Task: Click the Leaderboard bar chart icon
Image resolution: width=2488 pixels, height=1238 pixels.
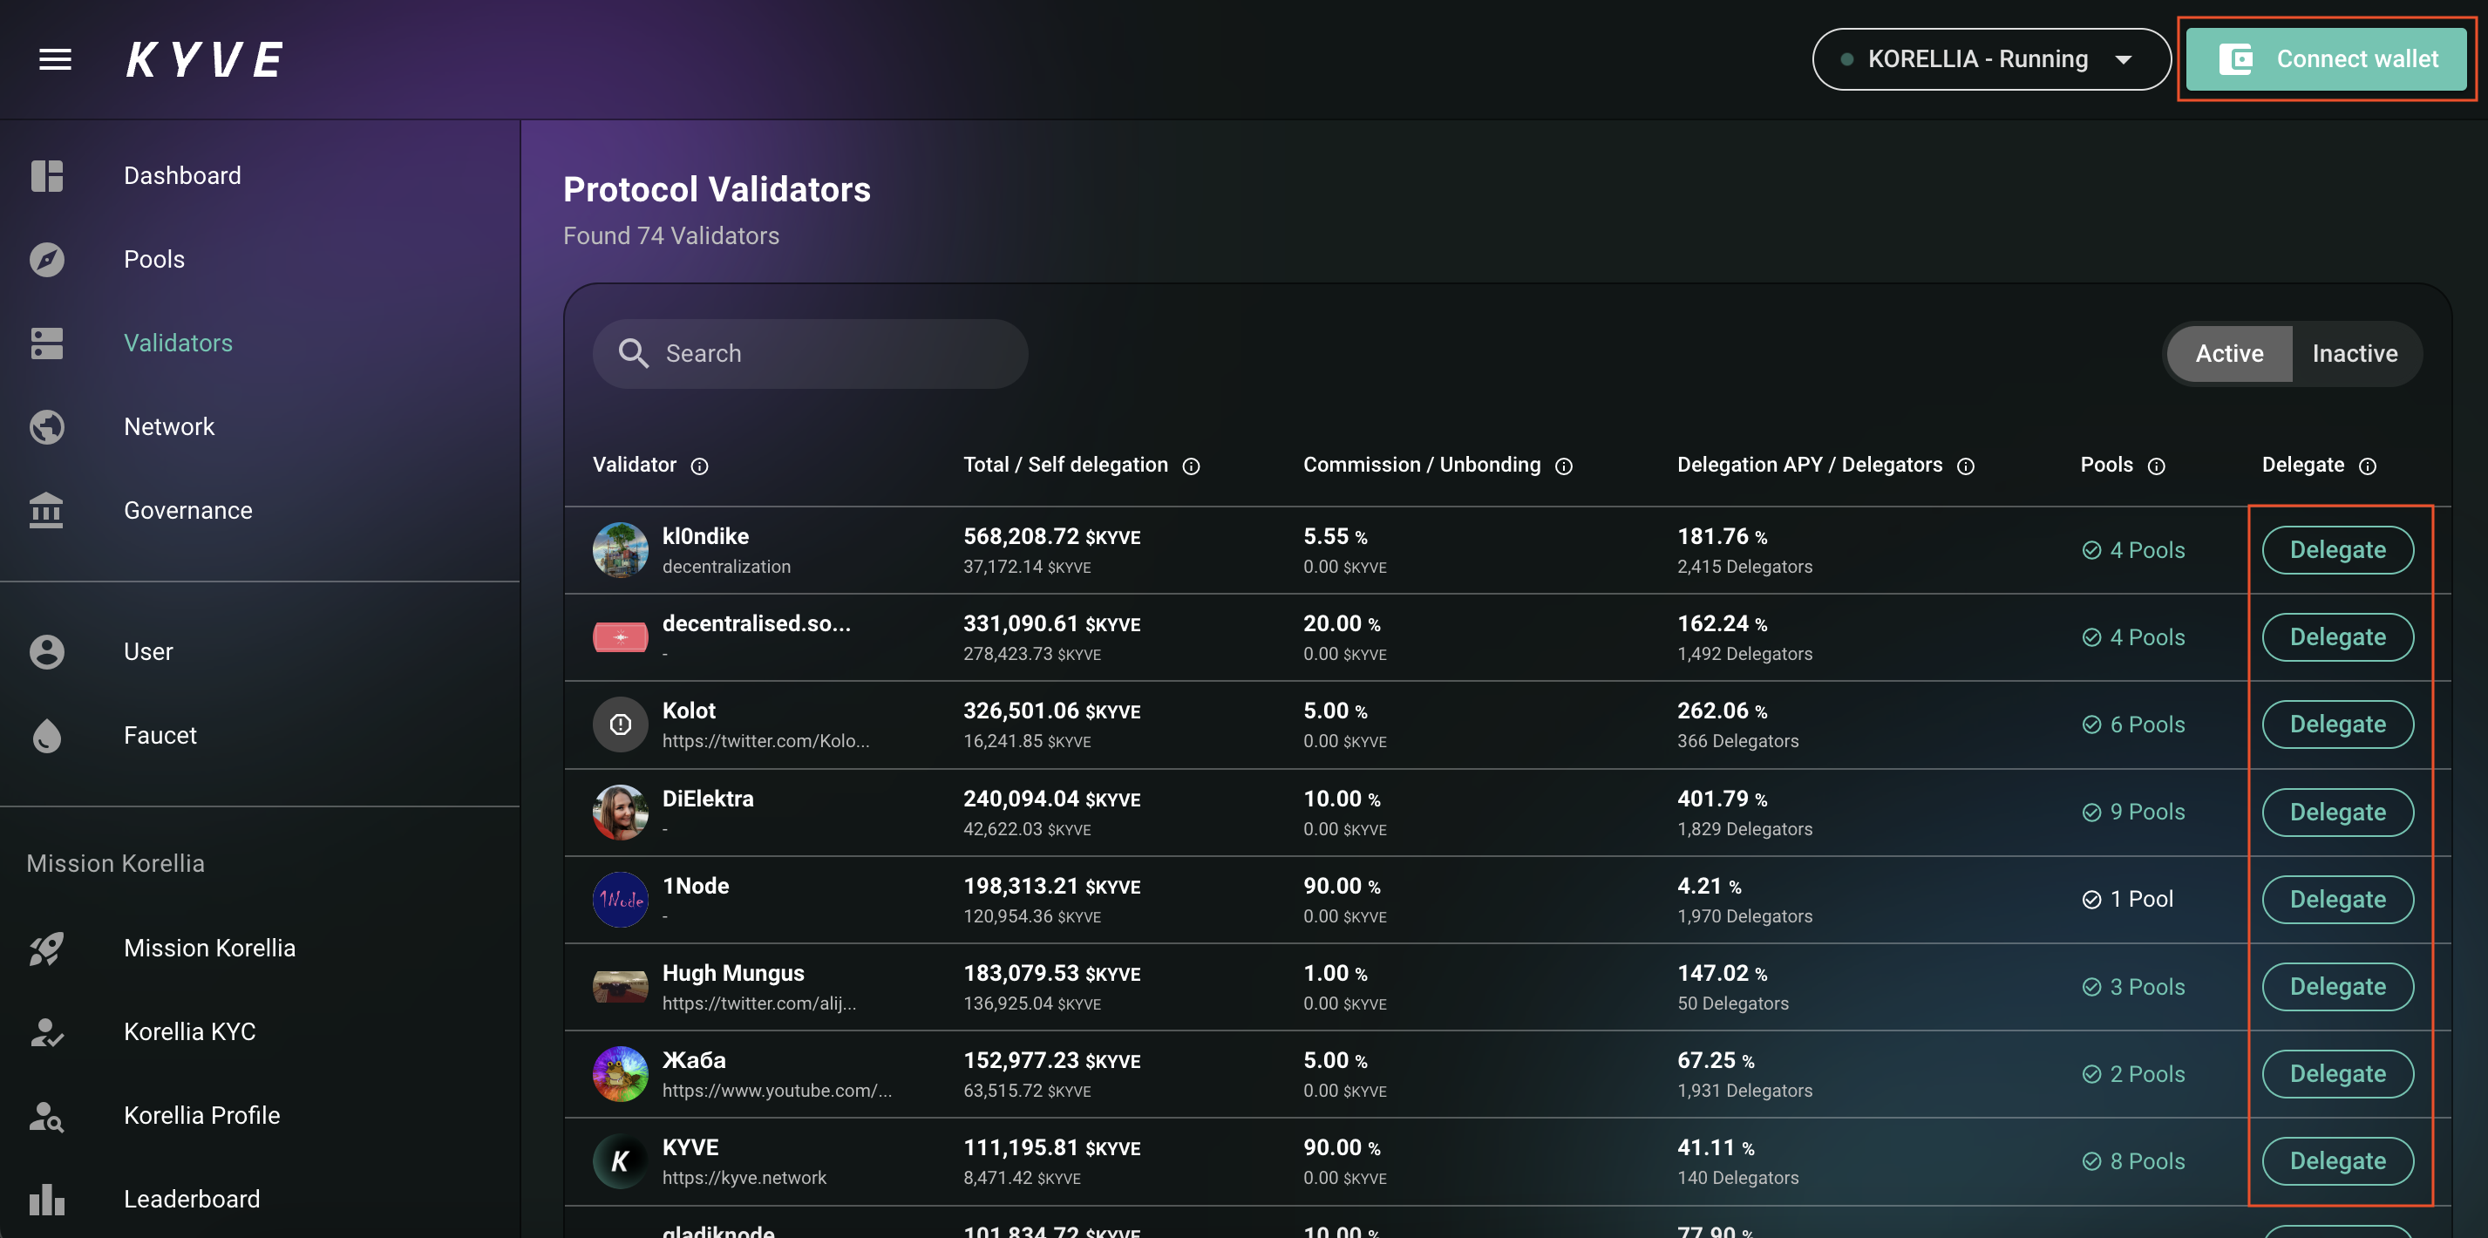Action: (46, 1200)
